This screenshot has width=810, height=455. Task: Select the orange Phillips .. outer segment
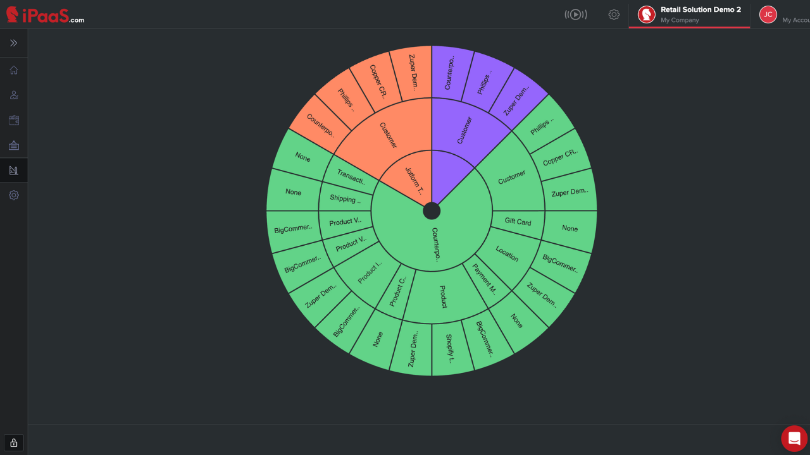point(346,99)
